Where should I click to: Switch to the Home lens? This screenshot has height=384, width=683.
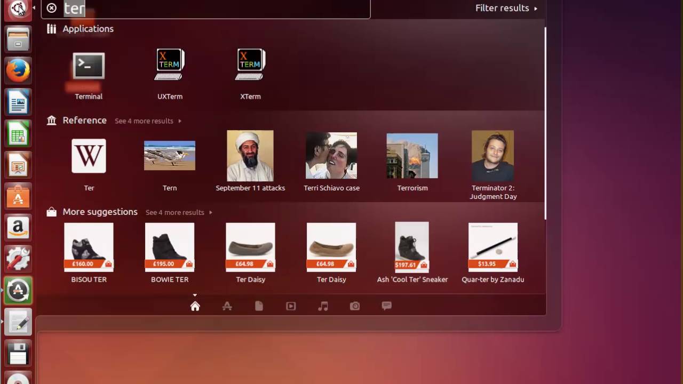pos(195,306)
